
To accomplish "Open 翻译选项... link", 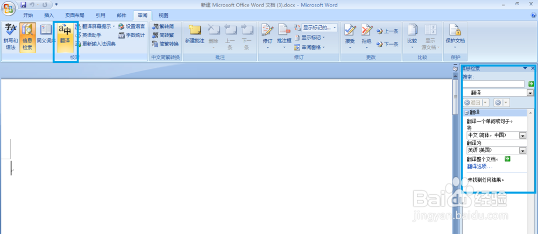I will [480, 166].
